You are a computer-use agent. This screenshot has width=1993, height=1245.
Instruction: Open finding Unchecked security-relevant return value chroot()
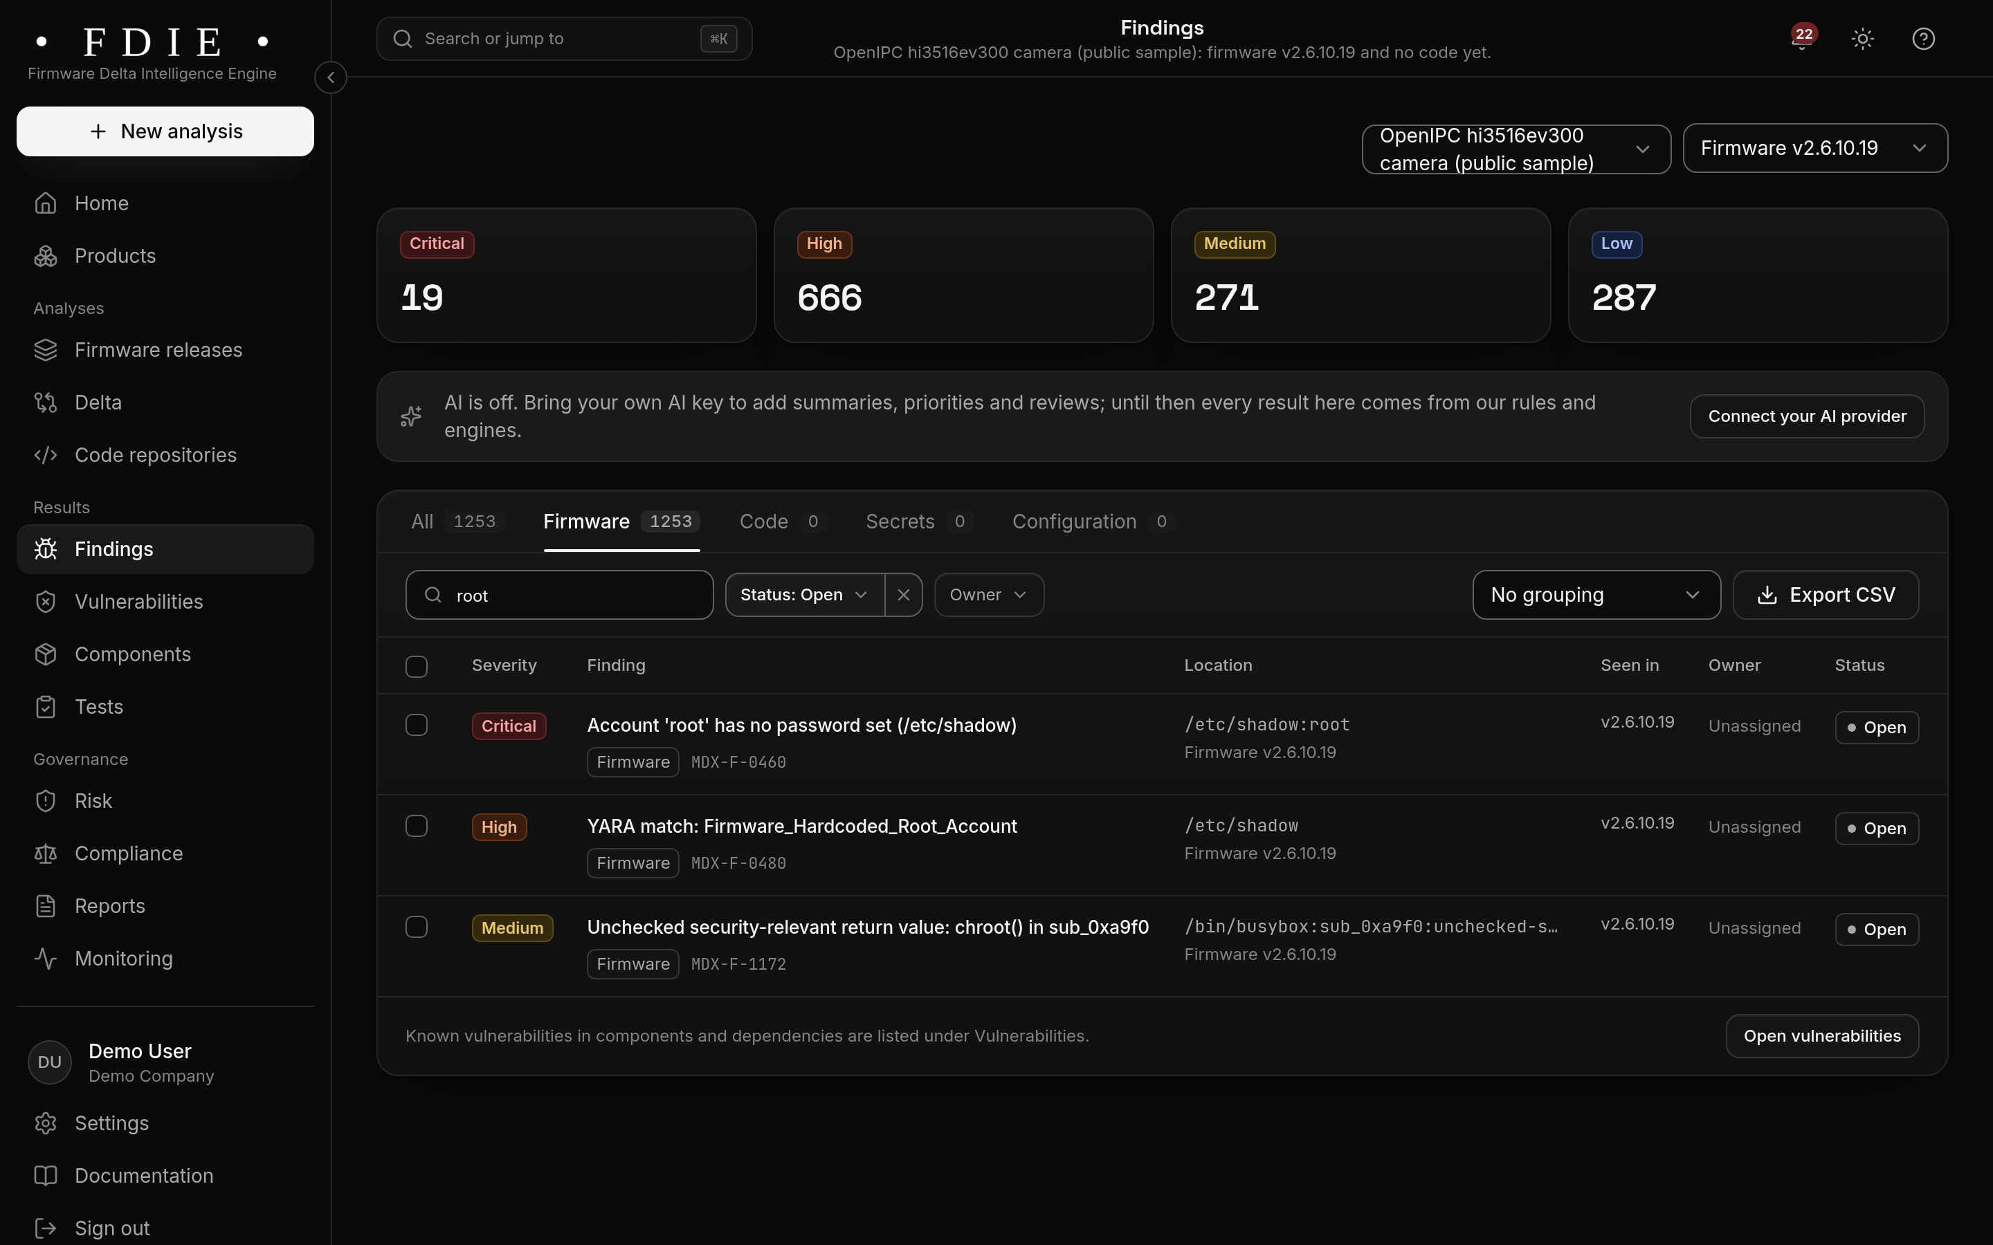click(867, 927)
